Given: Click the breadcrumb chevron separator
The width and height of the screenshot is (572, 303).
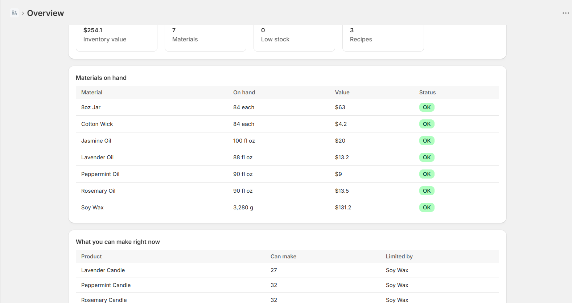Looking at the screenshot, I should (x=23, y=13).
